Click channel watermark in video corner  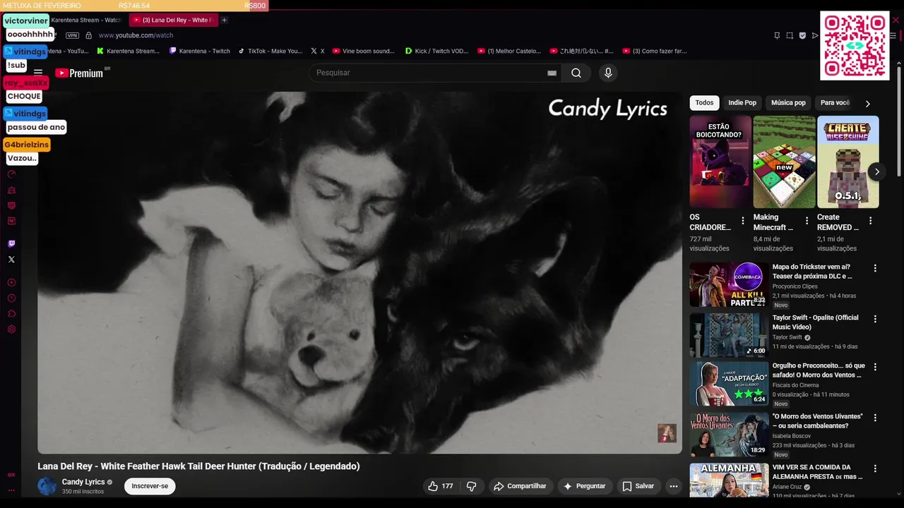tap(667, 433)
